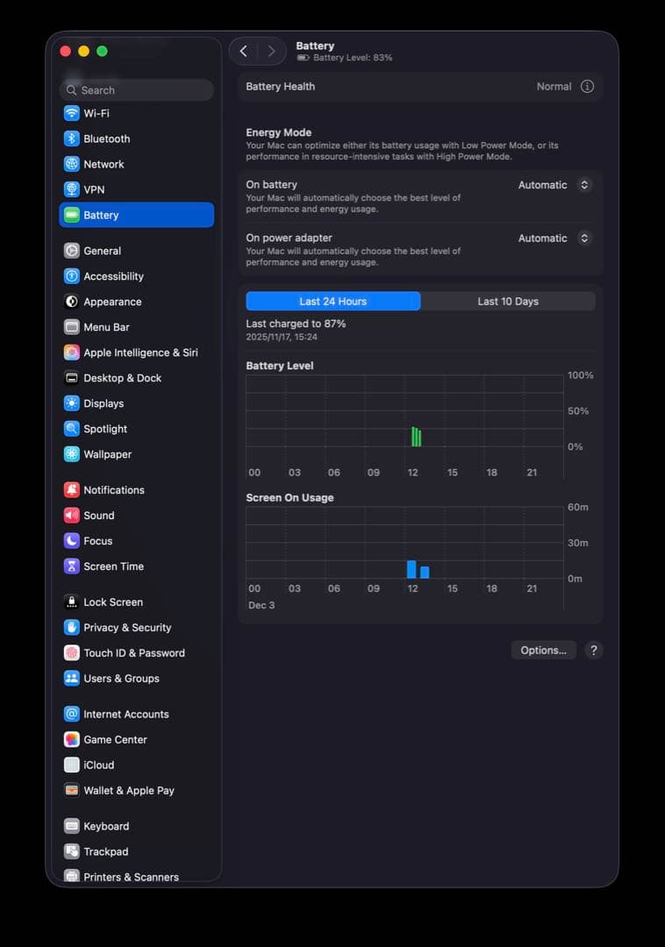Switch to the Last 10 Days tab
The image size is (665, 947).
coord(508,302)
